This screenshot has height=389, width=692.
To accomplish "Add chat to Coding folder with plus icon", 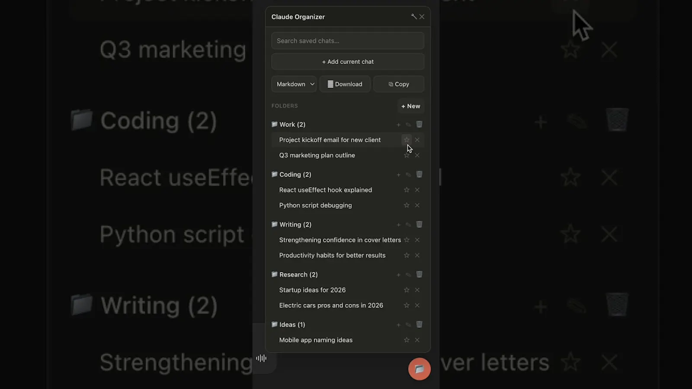I will pyautogui.click(x=398, y=175).
